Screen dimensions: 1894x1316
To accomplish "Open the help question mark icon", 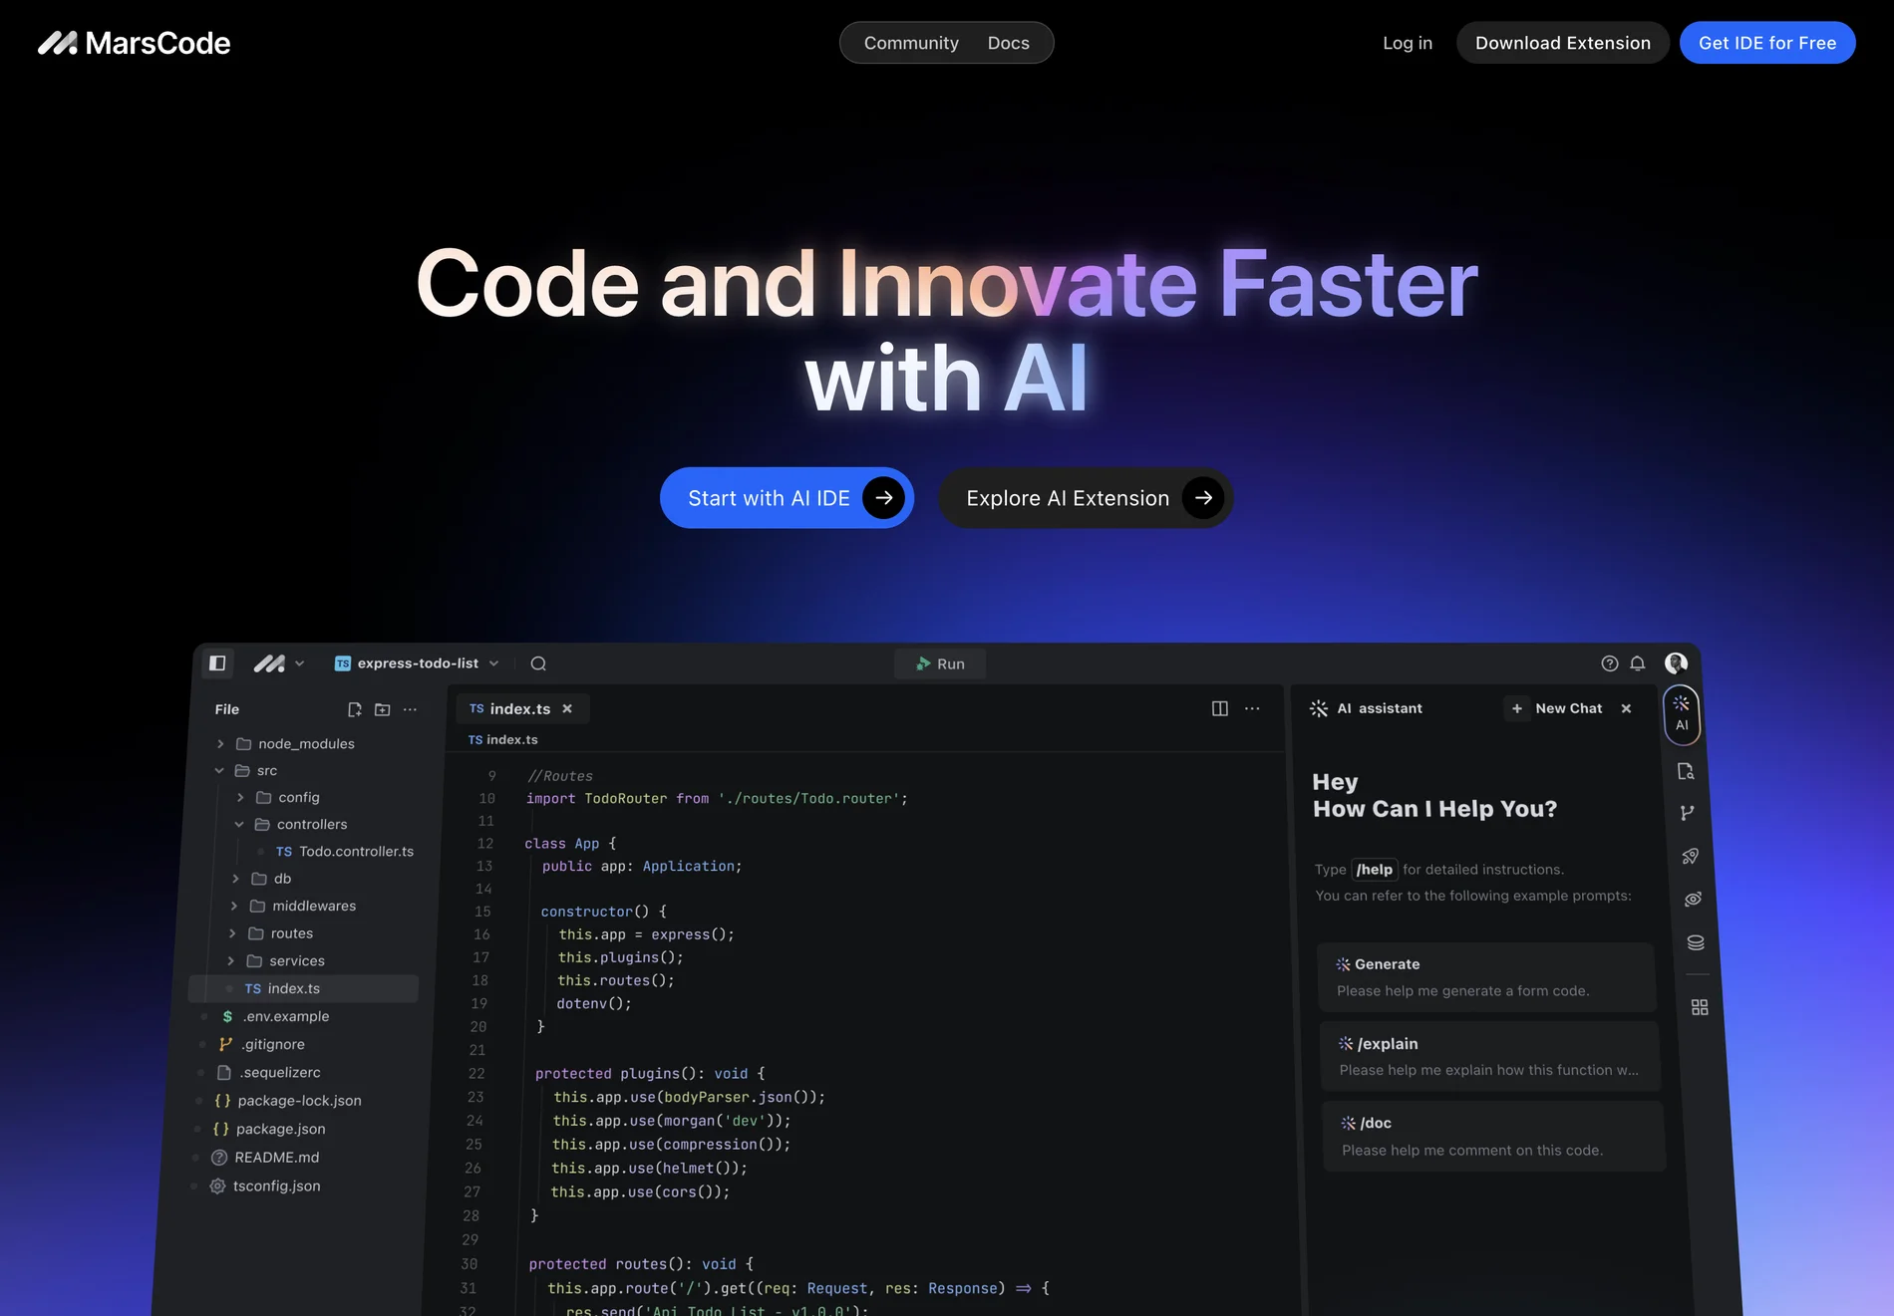I will coord(1609,663).
